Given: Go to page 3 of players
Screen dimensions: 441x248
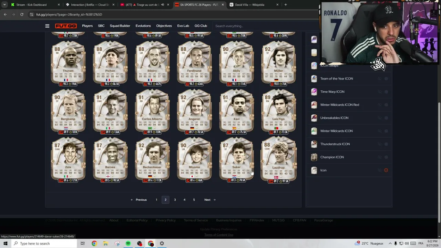Looking at the screenshot, I should coord(175,200).
